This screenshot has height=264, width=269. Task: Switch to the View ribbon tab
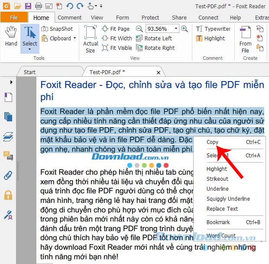[97, 17]
